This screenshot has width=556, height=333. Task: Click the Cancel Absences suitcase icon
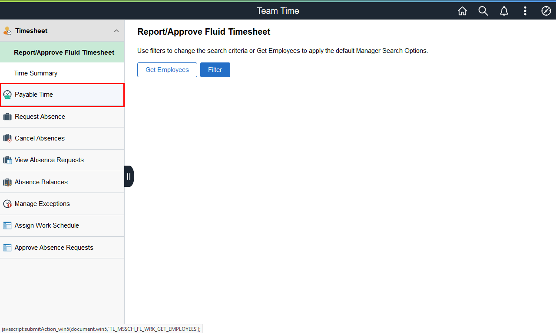7,138
